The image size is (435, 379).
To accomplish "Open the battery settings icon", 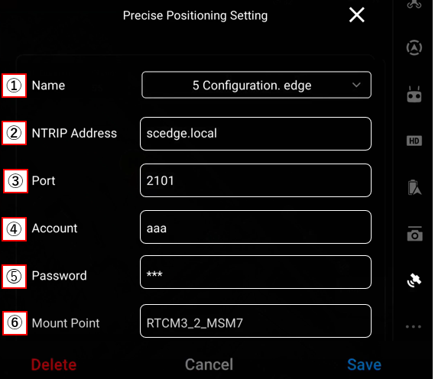I will [414, 187].
